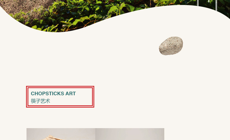
Task: Click the word ART in the heading
Action: (71, 94)
